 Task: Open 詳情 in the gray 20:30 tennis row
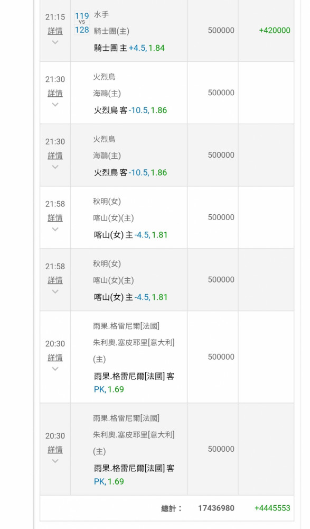coord(55,450)
